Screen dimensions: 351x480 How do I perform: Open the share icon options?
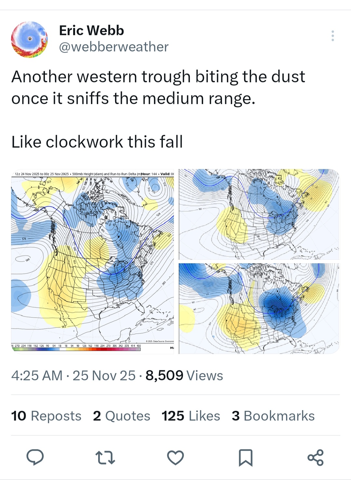tap(315, 457)
